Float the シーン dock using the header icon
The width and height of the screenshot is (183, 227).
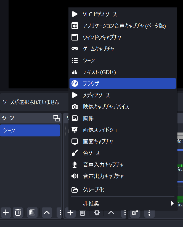click(57, 118)
